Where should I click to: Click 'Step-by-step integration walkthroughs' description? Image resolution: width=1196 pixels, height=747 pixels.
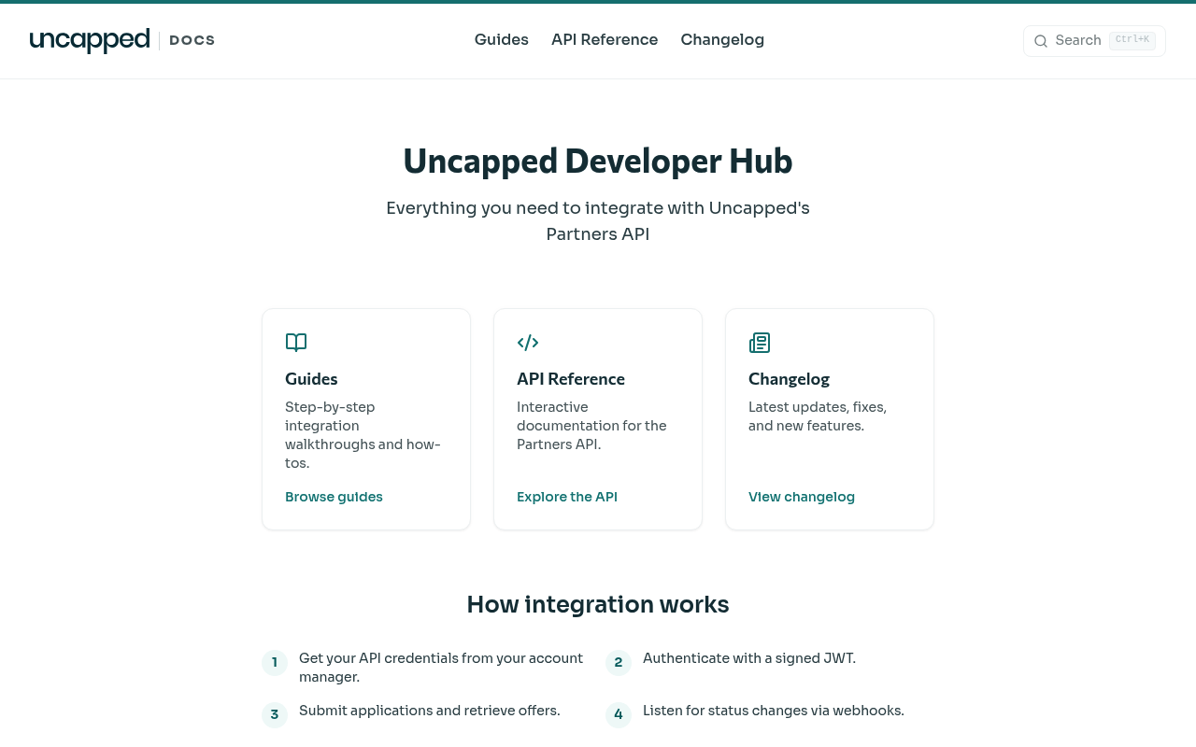click(363, 435)
